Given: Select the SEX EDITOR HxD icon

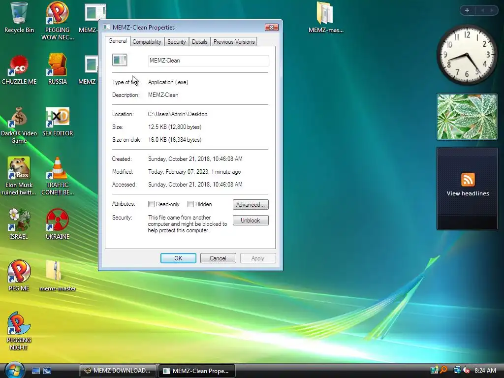Looking at the screenshot, I should click(x=58, y=122).
